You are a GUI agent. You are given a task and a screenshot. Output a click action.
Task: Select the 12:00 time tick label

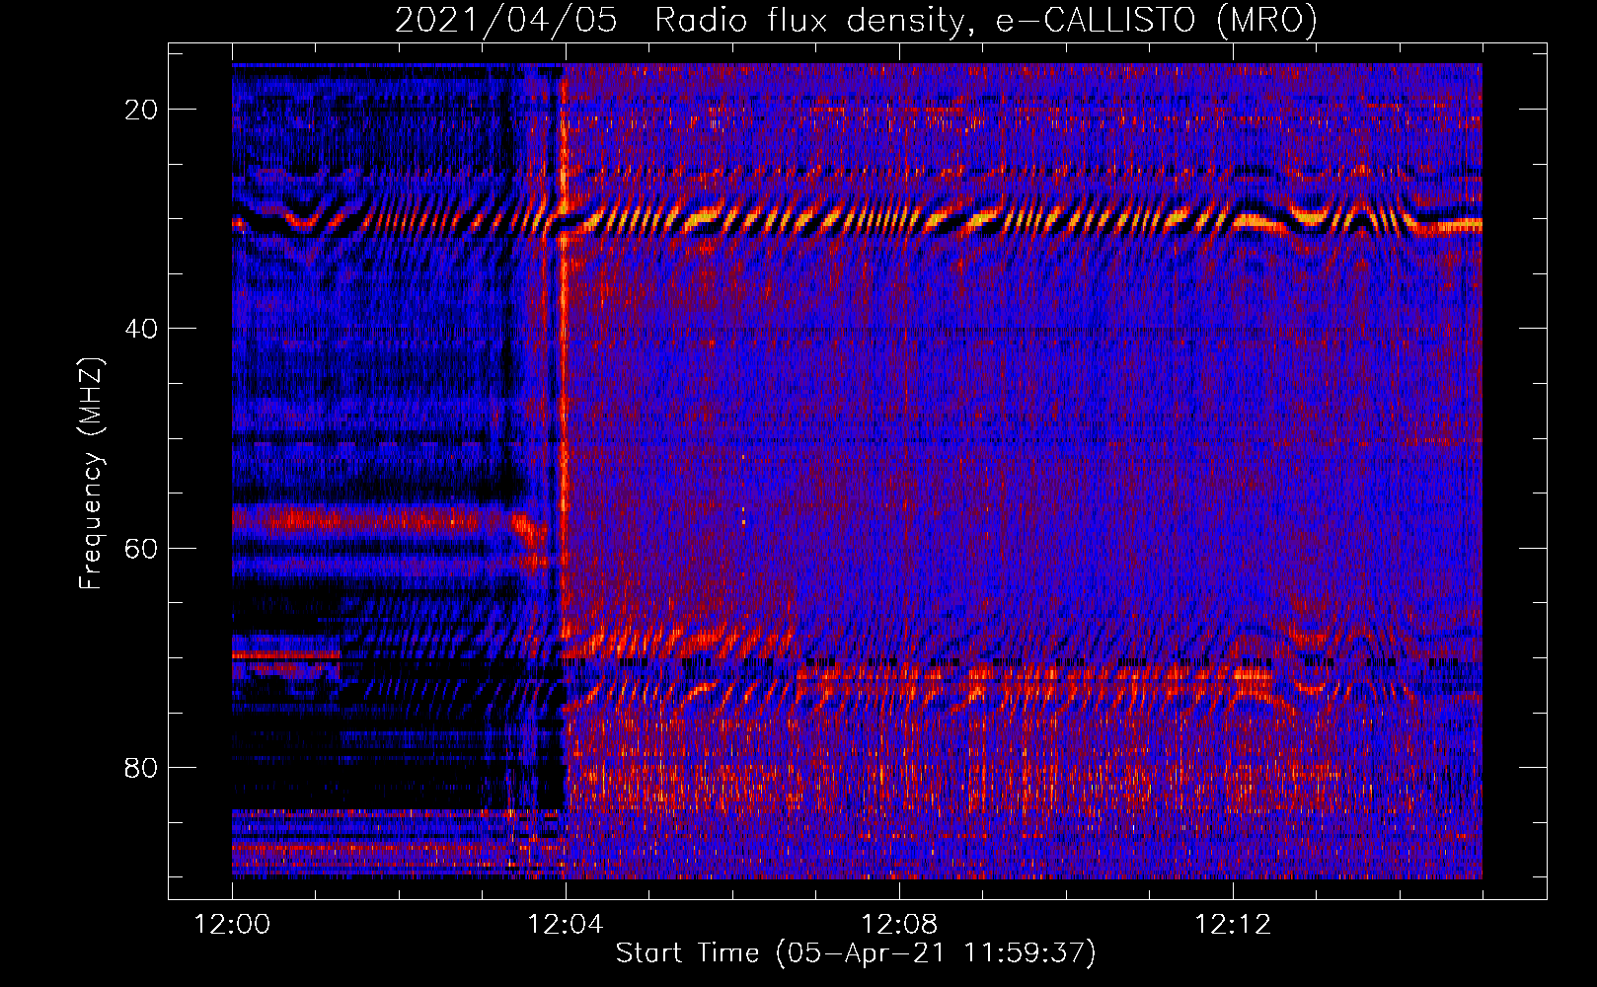[232, 925]
